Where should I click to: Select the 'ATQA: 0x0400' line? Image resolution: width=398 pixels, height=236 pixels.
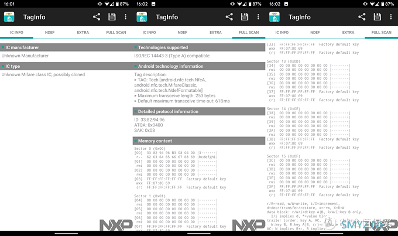coord(149,125)
